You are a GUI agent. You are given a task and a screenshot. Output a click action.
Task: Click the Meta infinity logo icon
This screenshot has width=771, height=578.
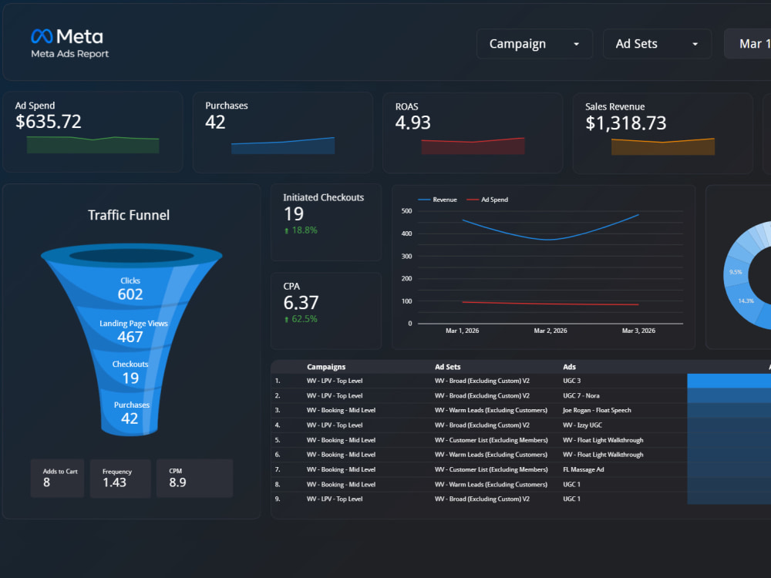pos(42,36)
